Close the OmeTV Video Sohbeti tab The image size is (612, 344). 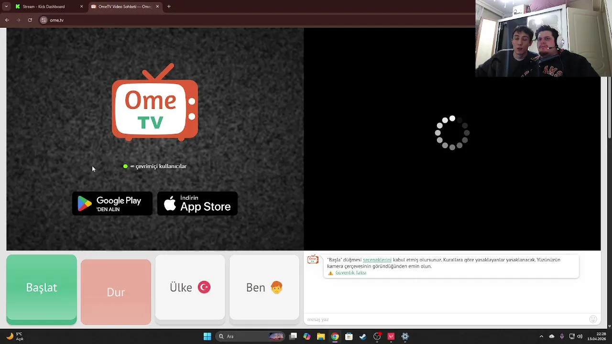(157, 7)
